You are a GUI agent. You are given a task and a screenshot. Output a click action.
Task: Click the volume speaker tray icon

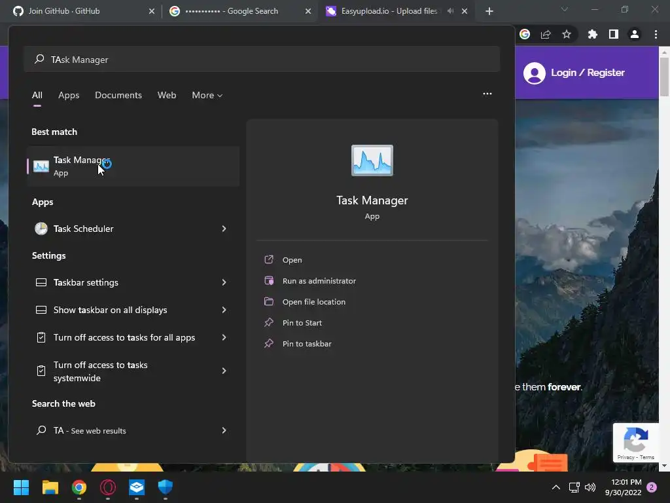click(590, 487)
